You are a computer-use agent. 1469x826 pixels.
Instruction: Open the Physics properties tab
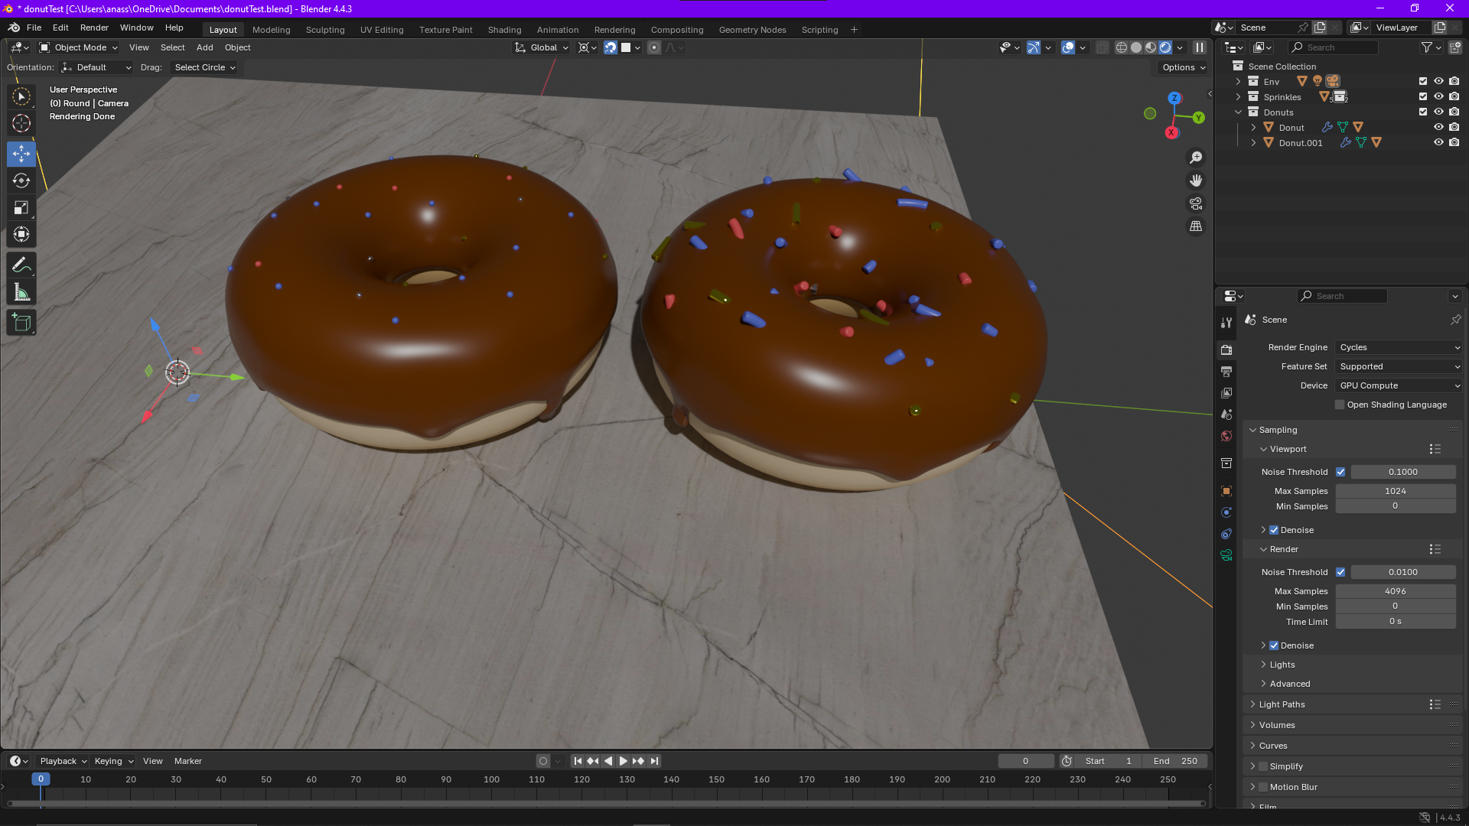tap(1226, 512)
